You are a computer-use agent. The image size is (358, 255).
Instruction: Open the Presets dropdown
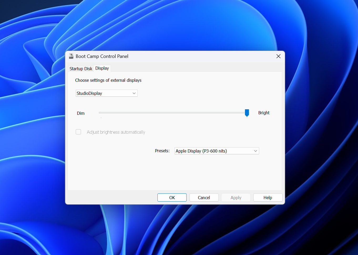(216, 151)
